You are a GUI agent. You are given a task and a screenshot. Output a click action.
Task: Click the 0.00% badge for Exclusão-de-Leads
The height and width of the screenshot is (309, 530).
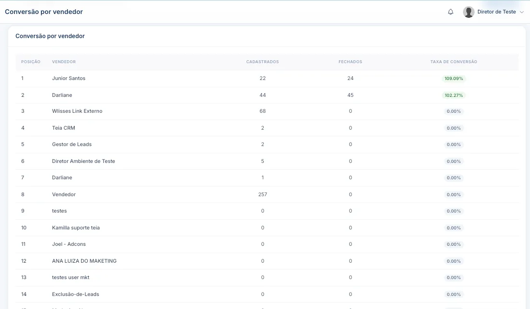pyautogui.click(x=454, y=295)
